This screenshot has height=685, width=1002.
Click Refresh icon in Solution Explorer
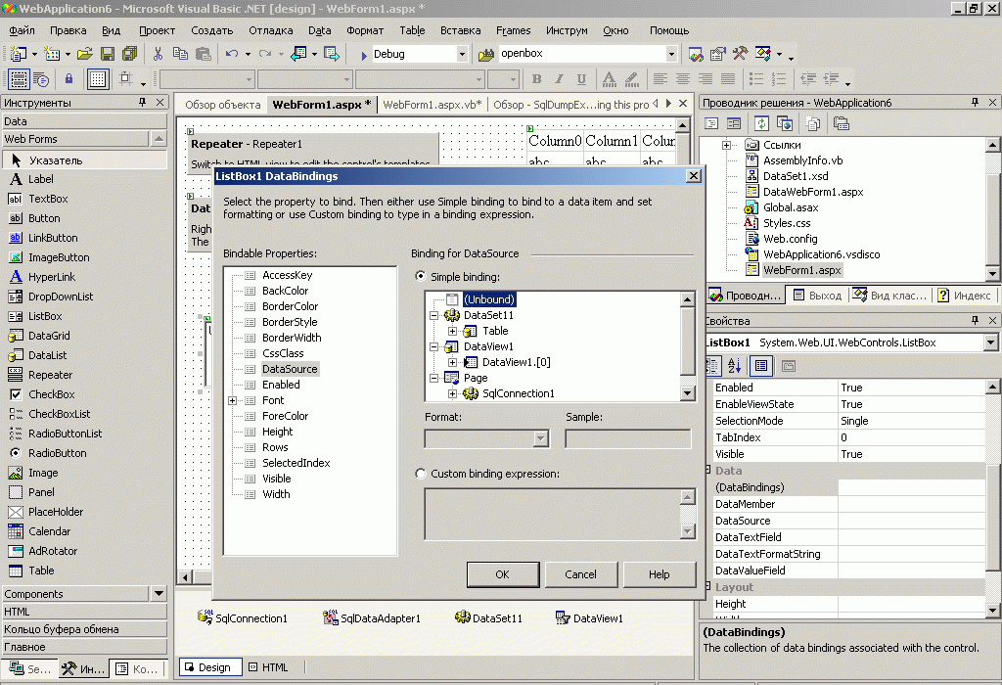coord(761,123)
